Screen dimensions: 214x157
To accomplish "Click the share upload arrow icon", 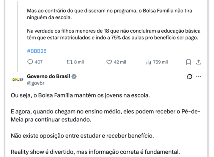I will tap(199, 62).
